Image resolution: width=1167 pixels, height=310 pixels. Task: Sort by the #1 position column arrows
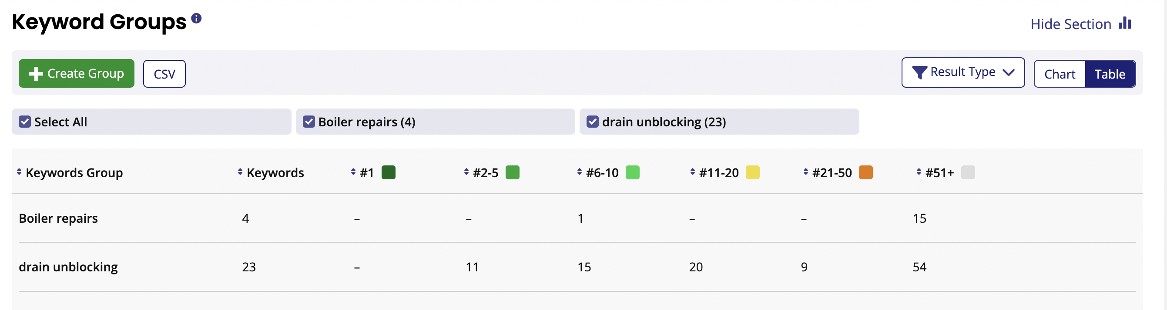[353, 172]
